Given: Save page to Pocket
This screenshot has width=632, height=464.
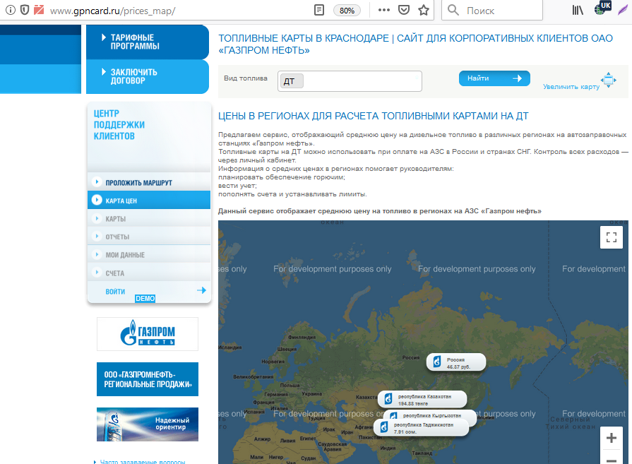Looking at the screenshot, I should 404,11.
